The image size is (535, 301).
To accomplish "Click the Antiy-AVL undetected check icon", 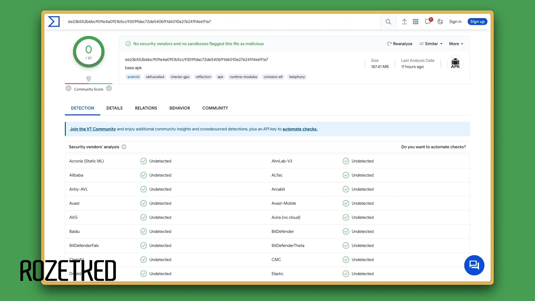I will [144, 189].
